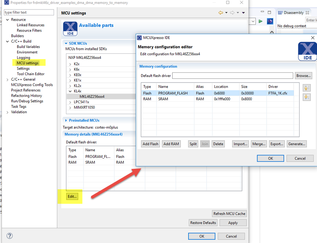Select MCU settings in the tree
317x243 pixels.
point(28,63)
